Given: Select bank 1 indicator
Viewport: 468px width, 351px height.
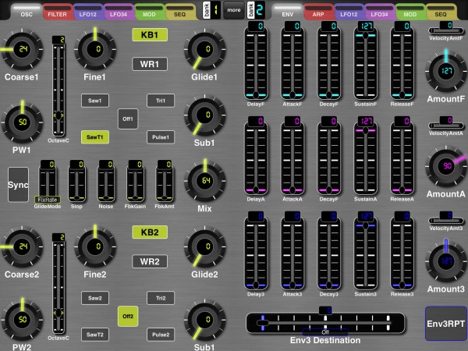Looking at the screenshot, I should (211, 10).
